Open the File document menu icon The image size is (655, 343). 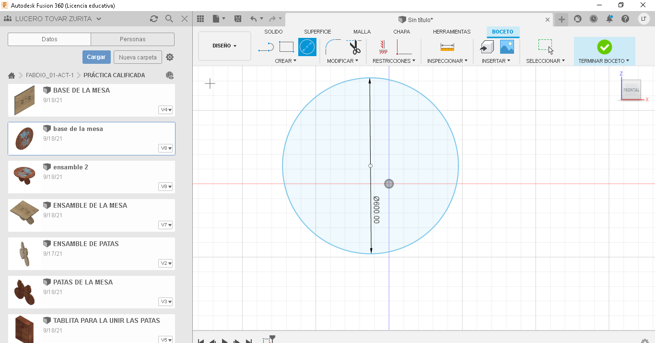(x=218, y=19)
